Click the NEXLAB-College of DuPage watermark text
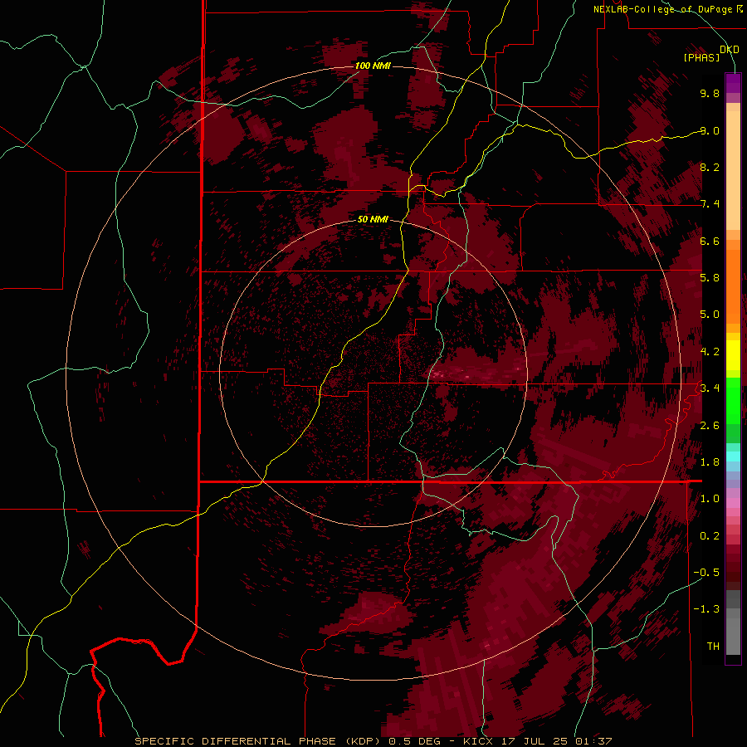 point(662,9)
